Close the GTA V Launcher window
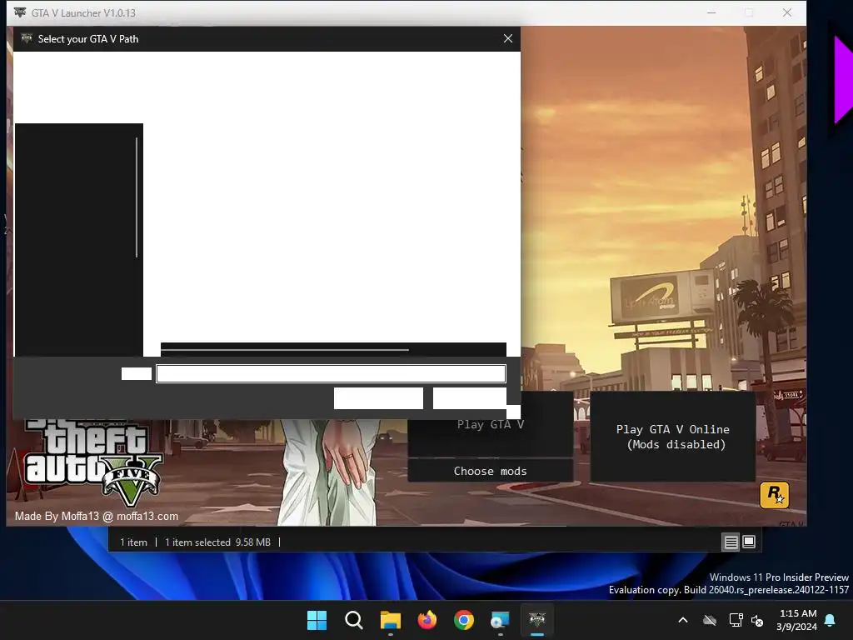Viewport: 853px width, 640px height. pyautogui.click(x=787, y=12)
